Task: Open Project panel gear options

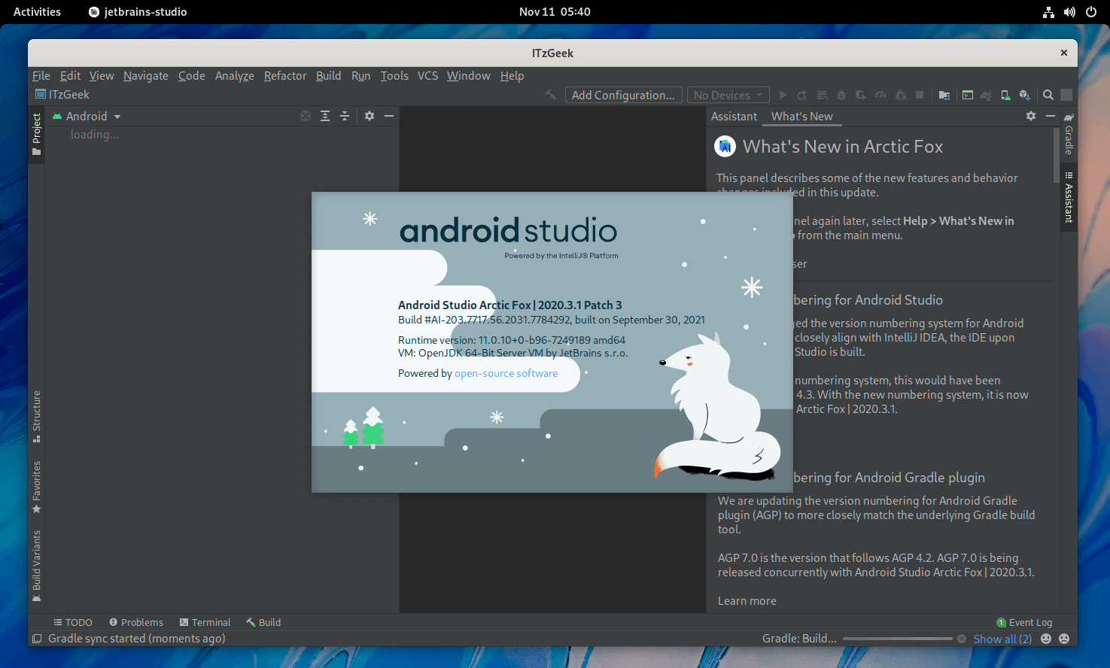Action: coord(369,116)
